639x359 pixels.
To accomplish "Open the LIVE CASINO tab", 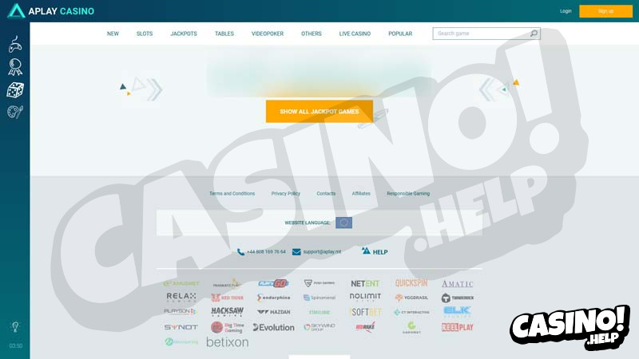I will click(355, 34).
